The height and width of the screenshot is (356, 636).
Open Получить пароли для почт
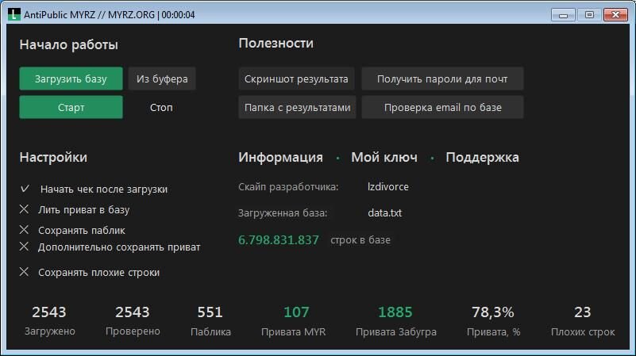(442, 78)
